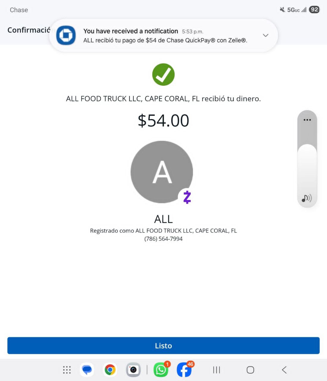Tap the green checkmark confirmation icon
327x381 pixels.
point(163,74)
